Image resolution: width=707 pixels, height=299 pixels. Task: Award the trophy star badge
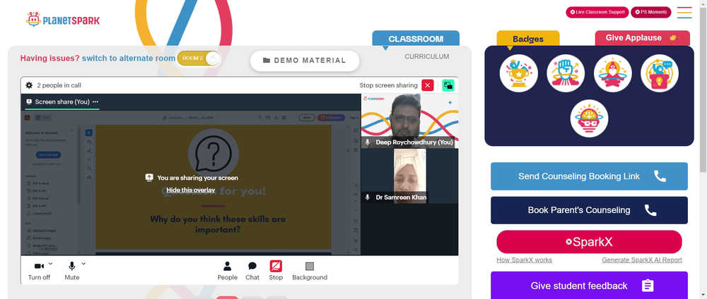[518, 73]
